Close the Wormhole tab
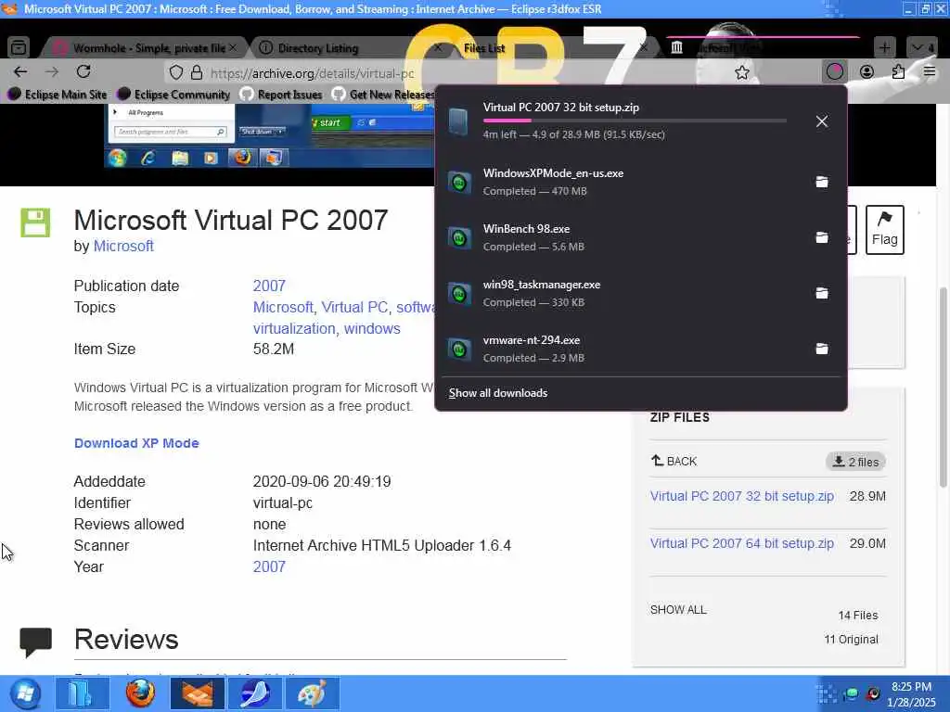This screenshot has height=712, width=950. pyautogui.click(x=233, y=47)
